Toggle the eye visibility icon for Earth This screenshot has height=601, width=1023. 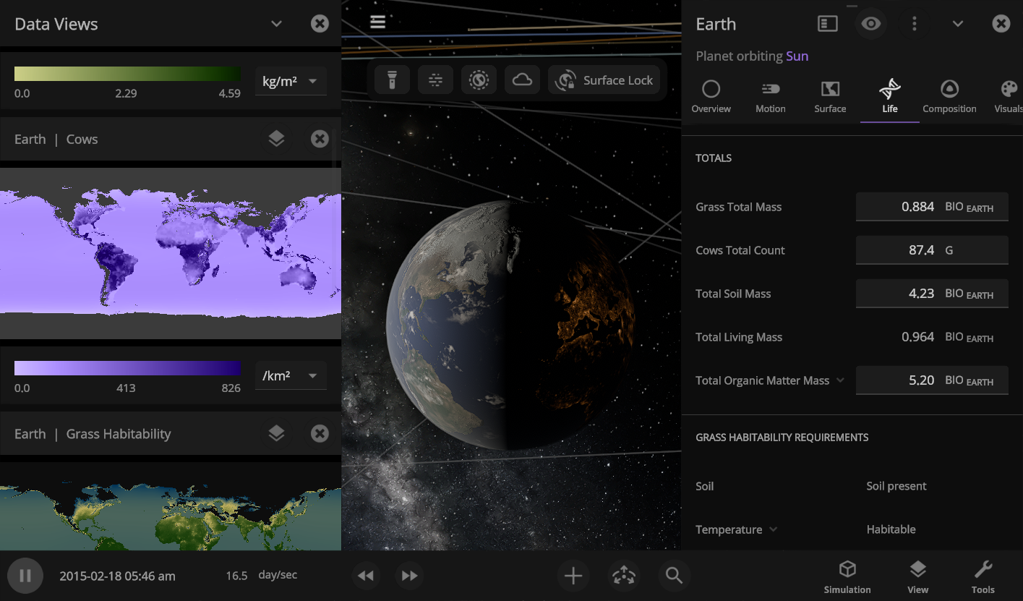(x=870, y=24)
